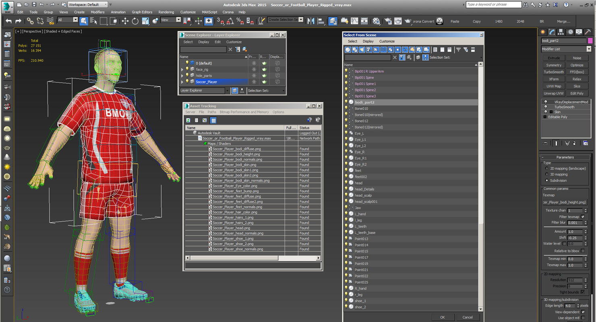Activate the Select and Scale tool

click(145, 21)
